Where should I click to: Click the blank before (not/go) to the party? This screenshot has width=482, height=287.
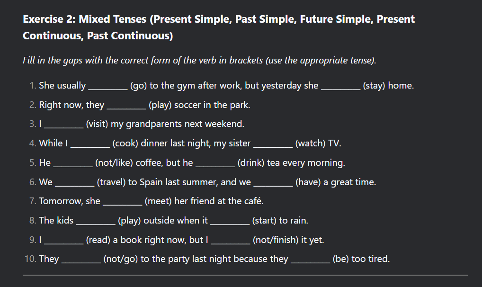coord(81,260)
